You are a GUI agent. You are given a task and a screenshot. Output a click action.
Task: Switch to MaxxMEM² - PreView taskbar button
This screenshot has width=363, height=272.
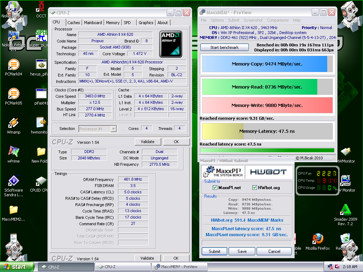coord(179,267)
